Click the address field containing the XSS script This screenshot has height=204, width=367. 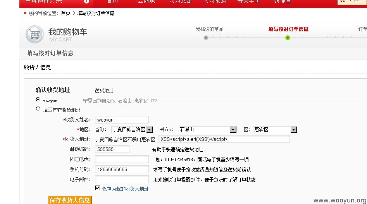point(224,139)
